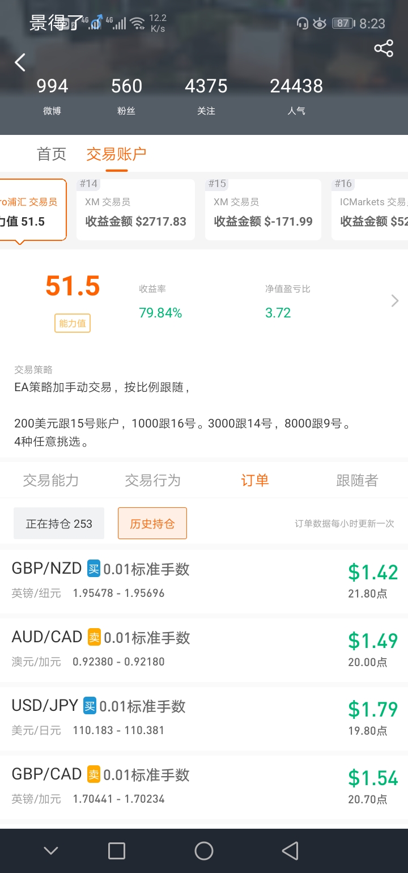
Task: Tap the back arrow icon
Action: coord(20,62)
